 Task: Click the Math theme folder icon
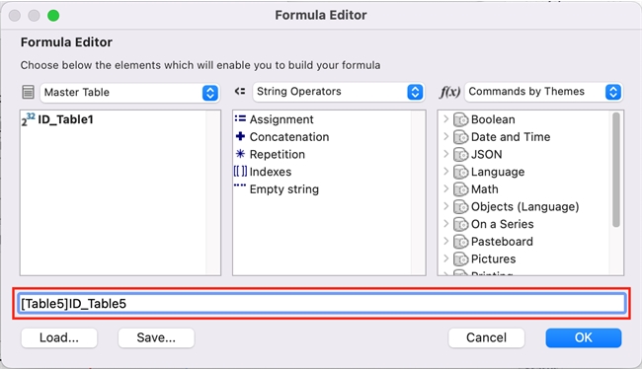[461, 189]
